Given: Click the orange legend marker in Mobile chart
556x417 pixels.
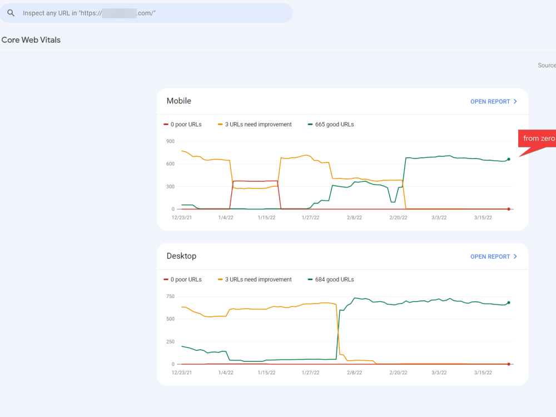Looking at the screenshot, I should point(219,125).
